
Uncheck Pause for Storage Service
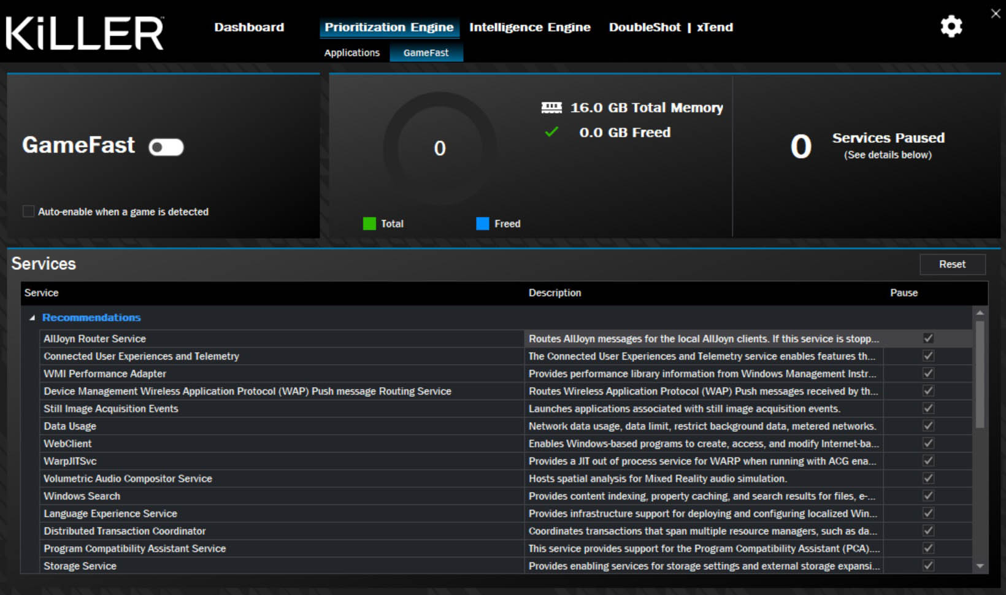tap(929, 566)
